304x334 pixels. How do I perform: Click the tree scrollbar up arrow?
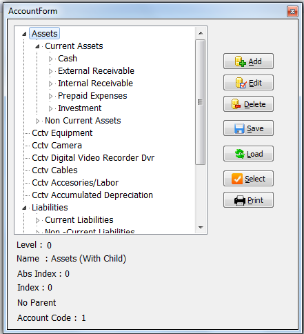coord(201,33)
